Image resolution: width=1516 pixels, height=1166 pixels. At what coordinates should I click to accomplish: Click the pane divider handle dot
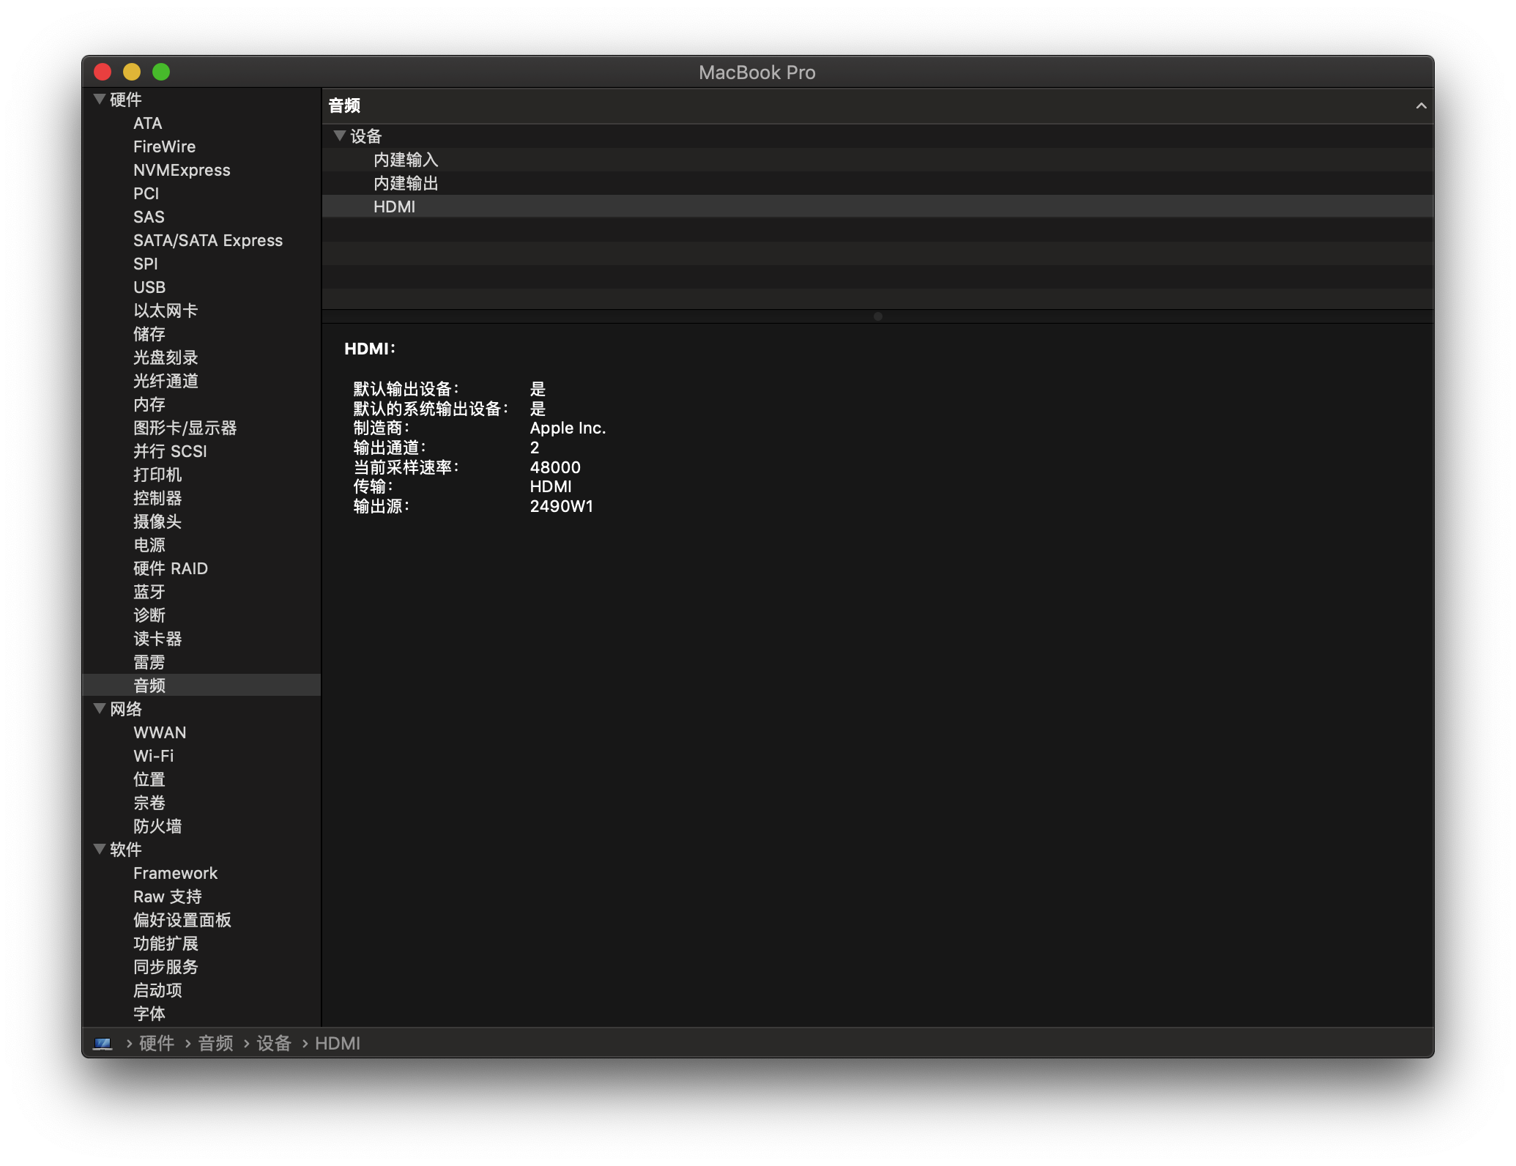click(x=877, y=316)
